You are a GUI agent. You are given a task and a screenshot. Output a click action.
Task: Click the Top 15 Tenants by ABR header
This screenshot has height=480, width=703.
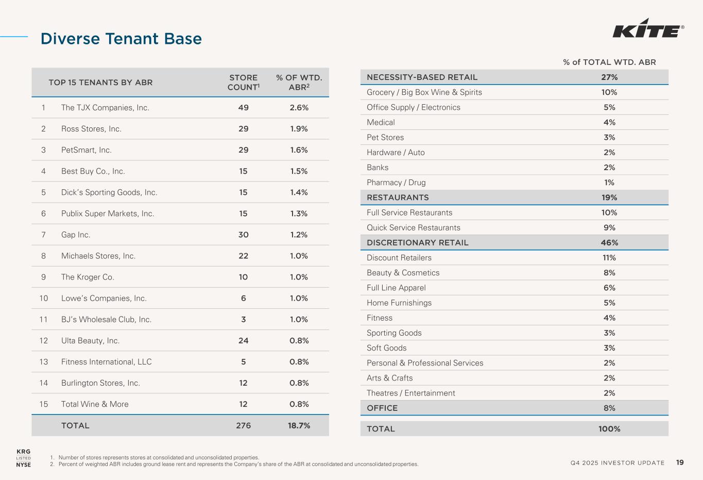click(100, 82)
